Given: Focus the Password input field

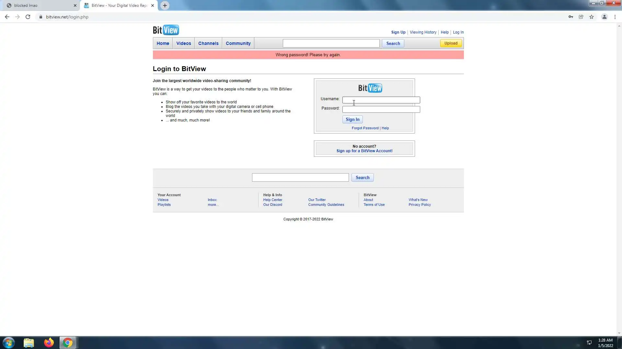Looking at the screenshot, I should (x=381, y=110).
